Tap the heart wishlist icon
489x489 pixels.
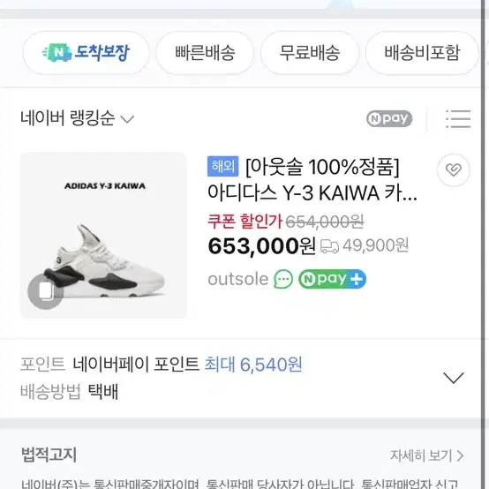(x=453, y=170)
